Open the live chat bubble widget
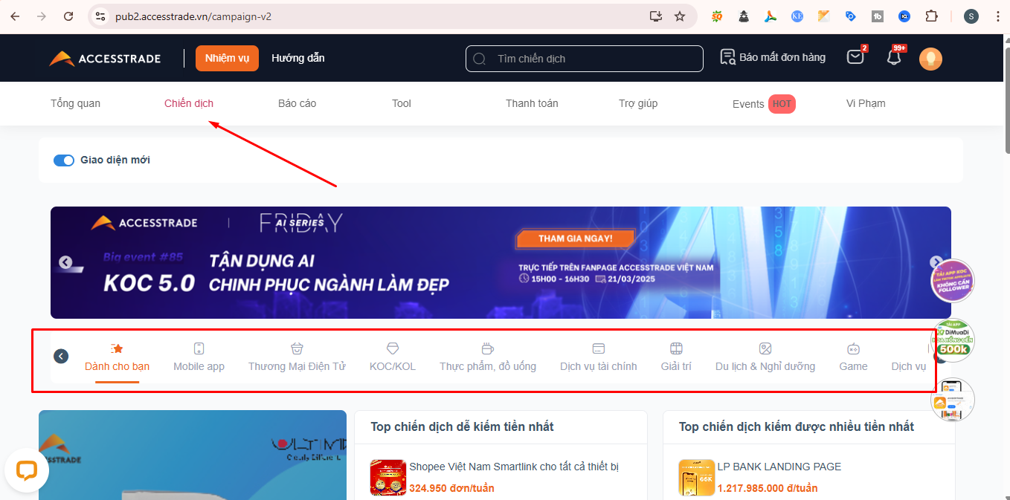The height and width of the screenshot is (500, 1010). click(x=27, y=470)
